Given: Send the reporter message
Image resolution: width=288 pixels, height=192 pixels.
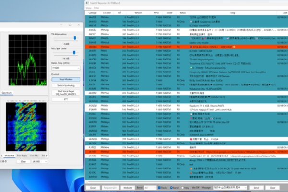Looking at the screenshot, I should pyautogui.click(x=256, y=188).
